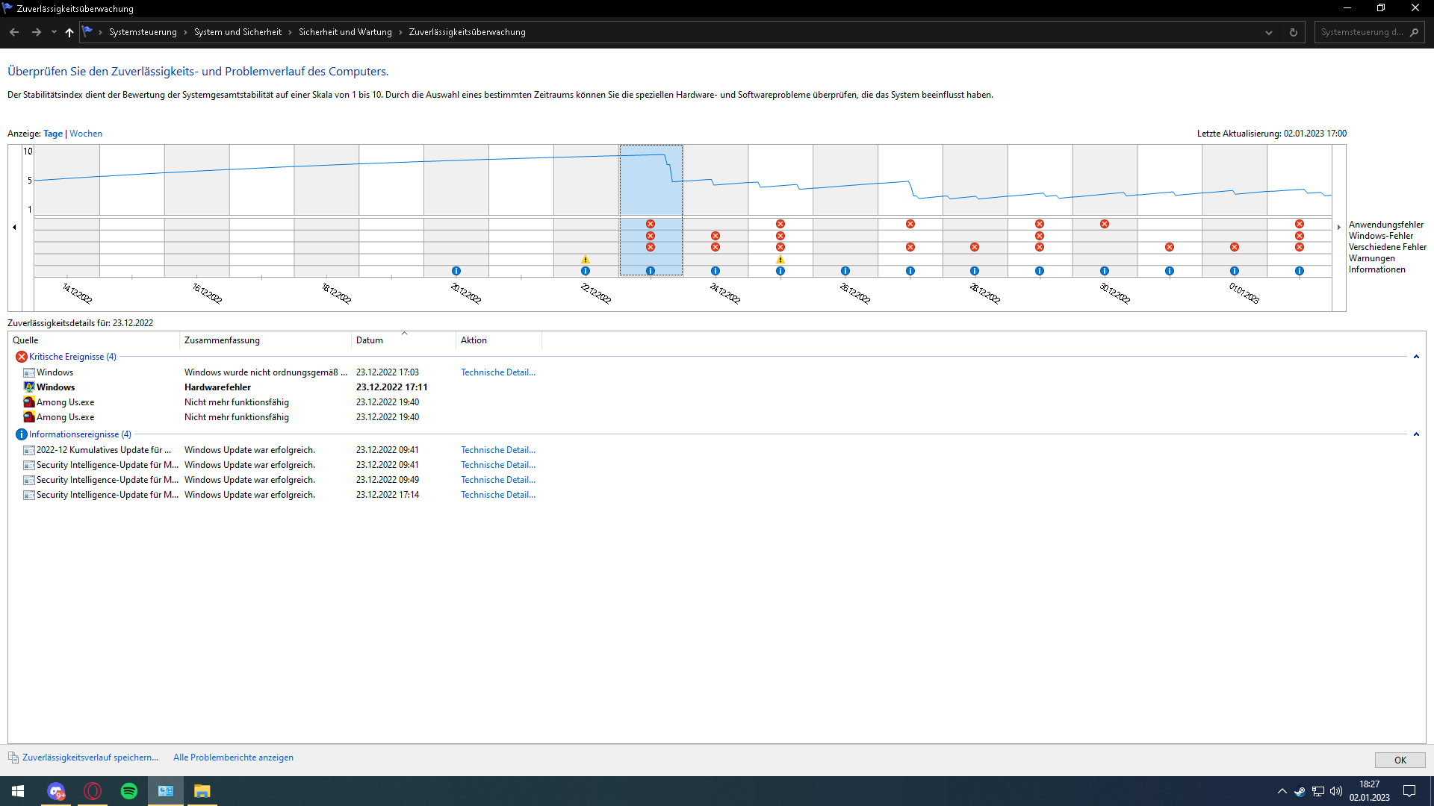
Task: Go up one level with arrow icon
Action: [x=69, y=32]
